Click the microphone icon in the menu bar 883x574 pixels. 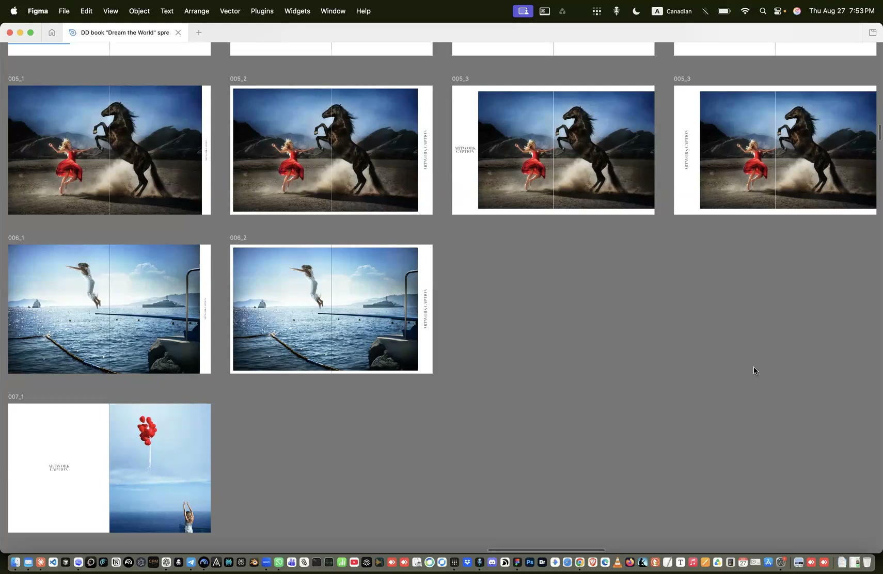[617, 11]
